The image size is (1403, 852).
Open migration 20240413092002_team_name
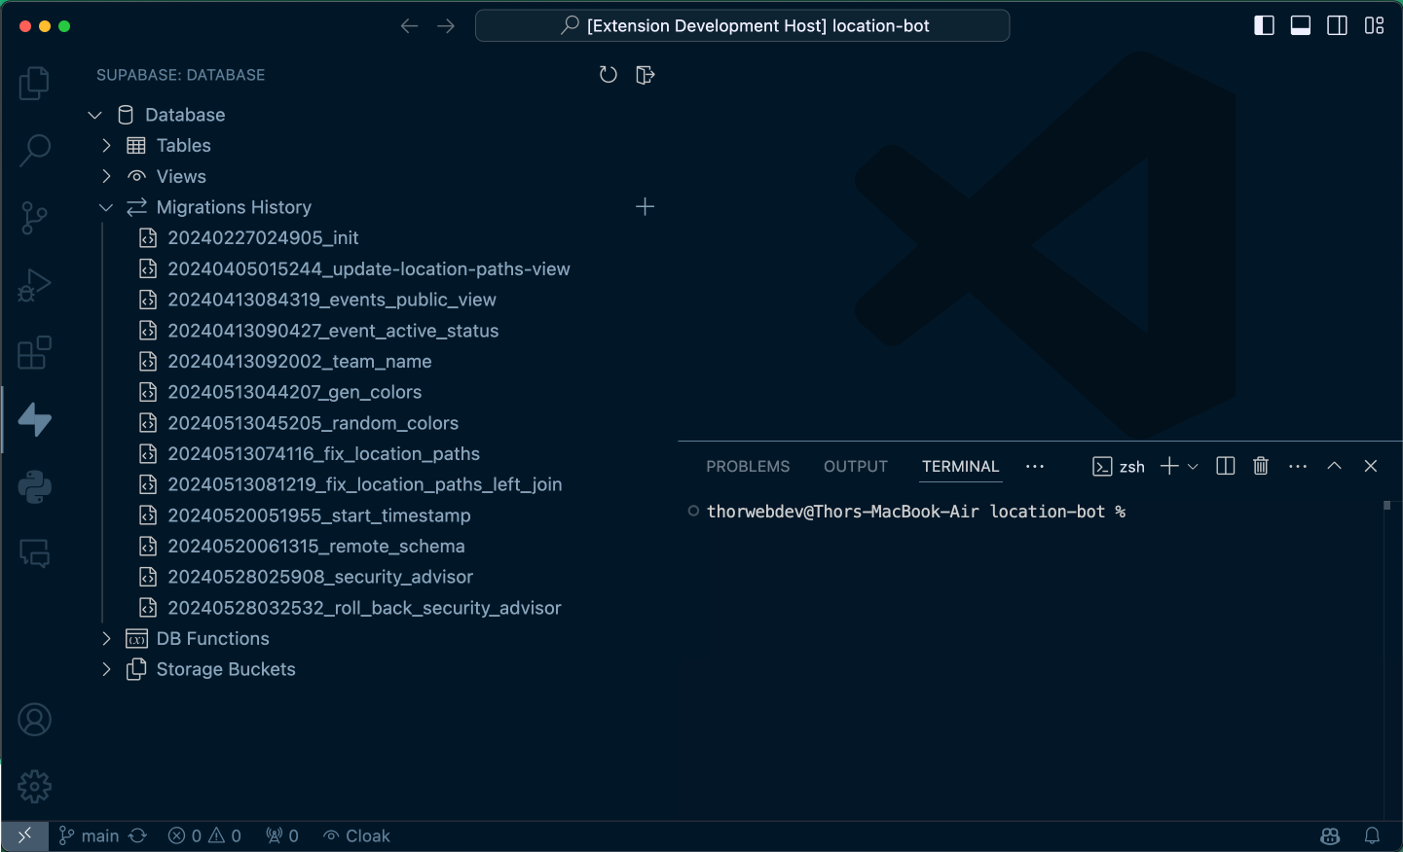[x=300, y=362]
